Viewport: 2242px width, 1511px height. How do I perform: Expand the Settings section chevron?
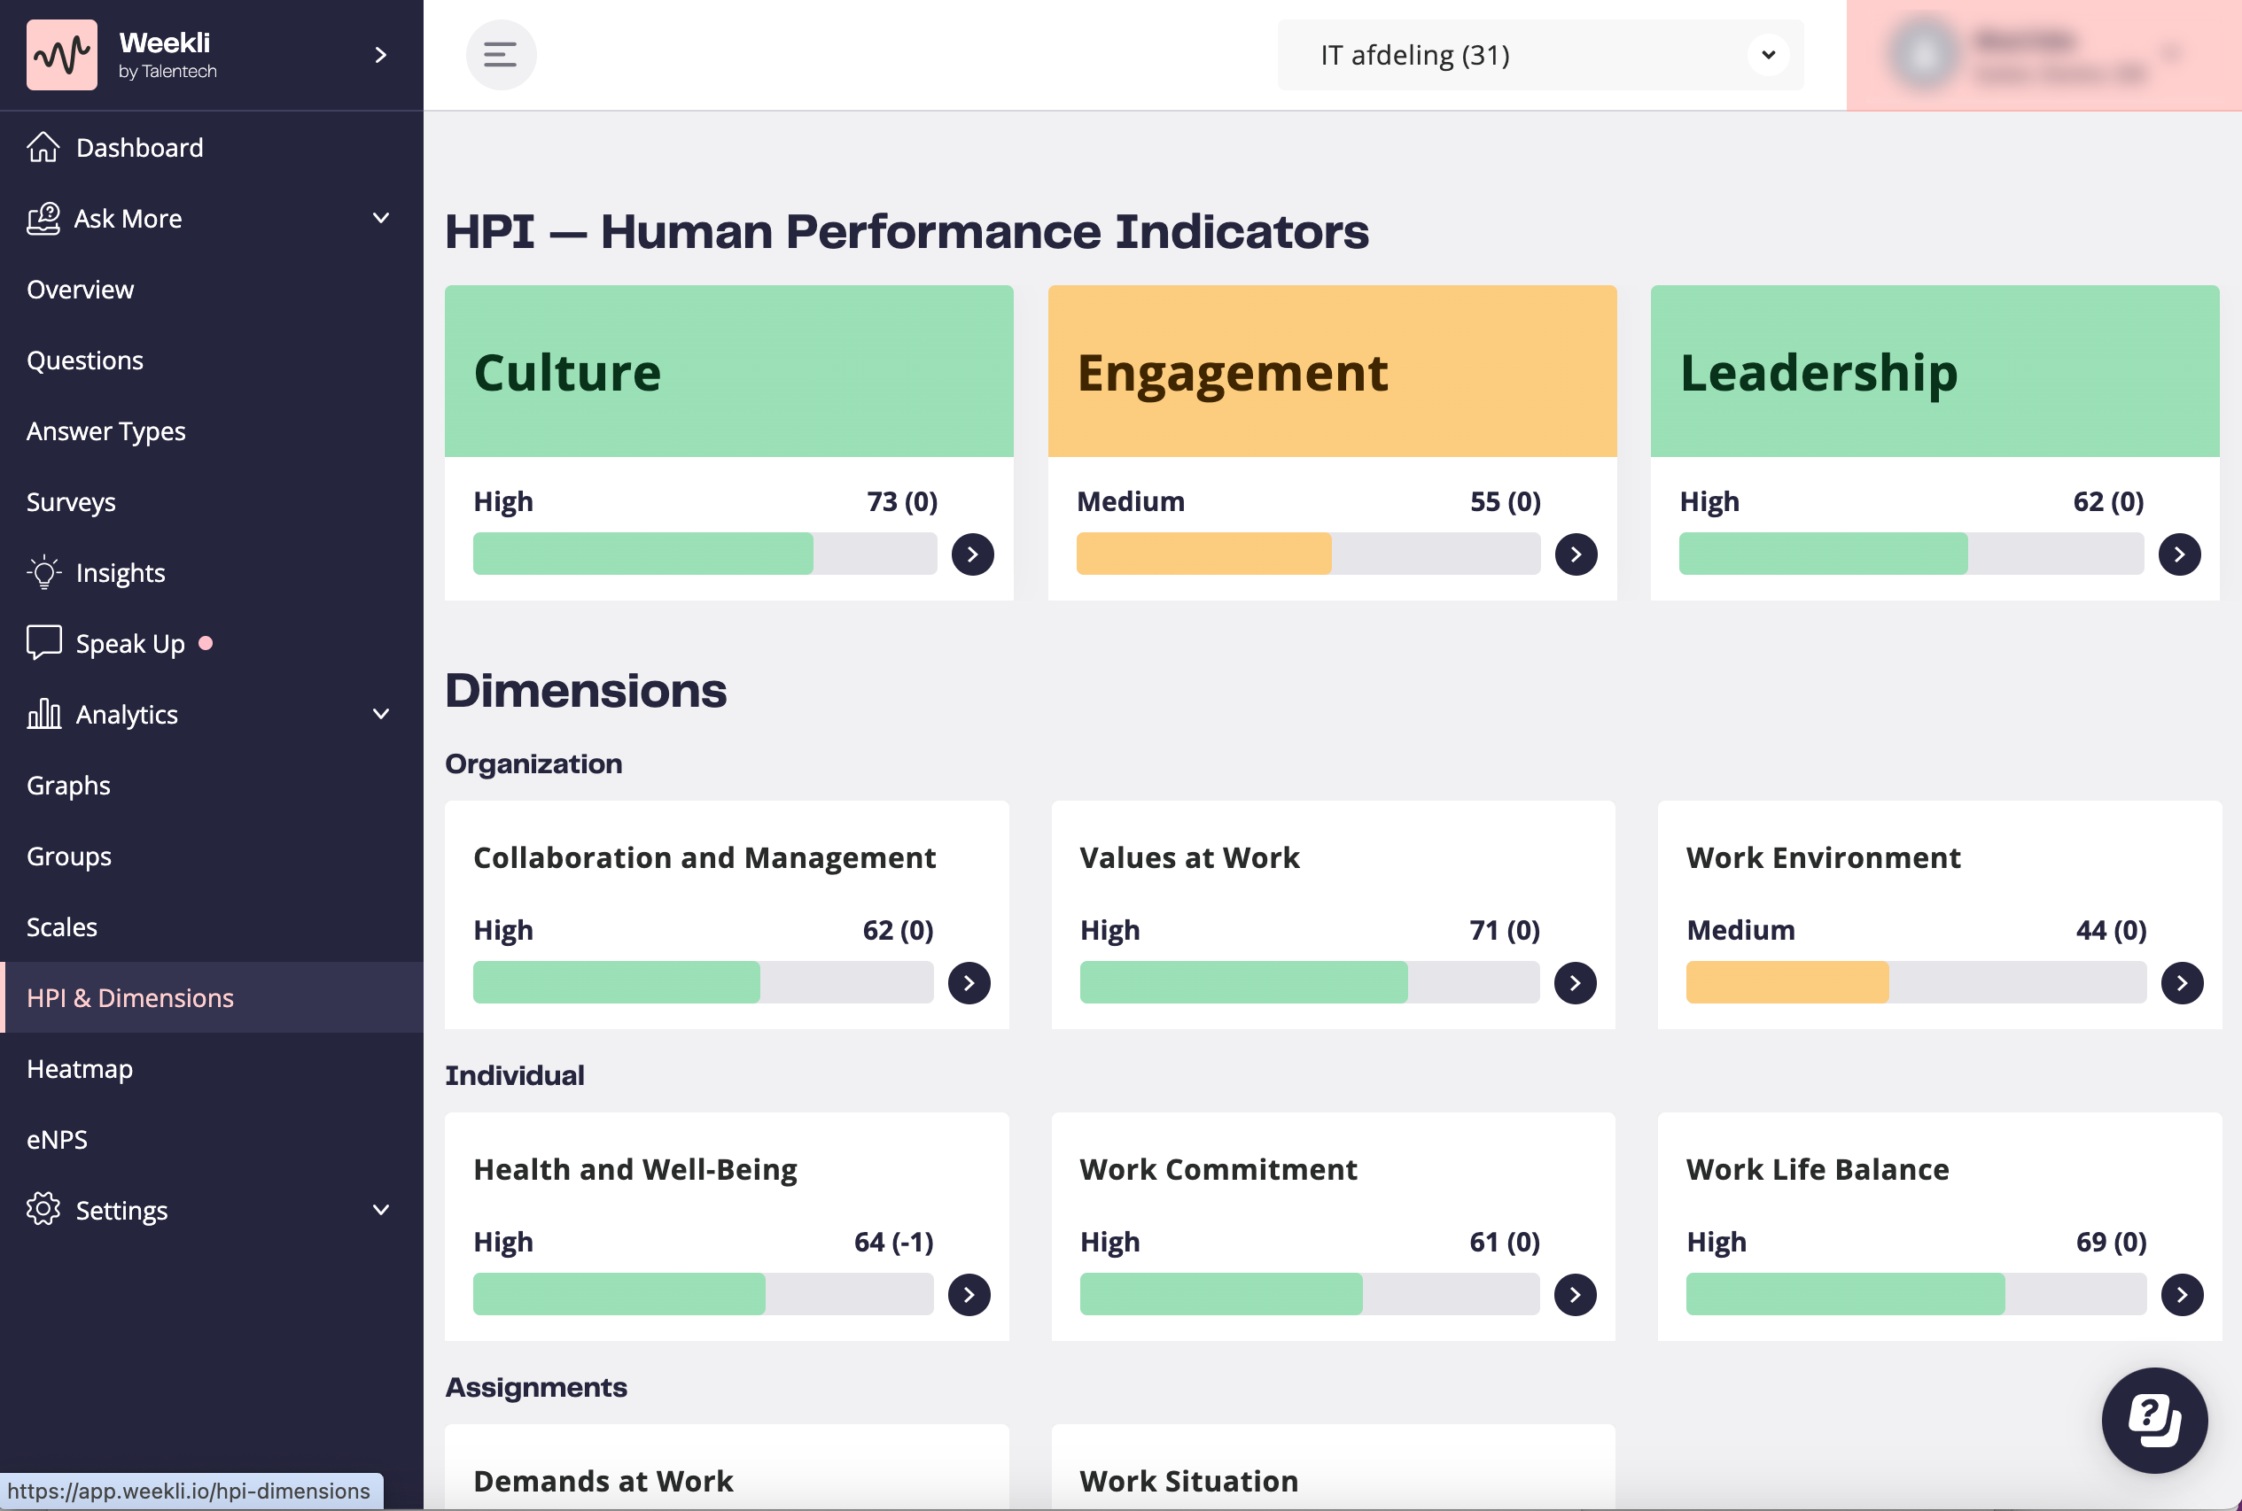coord(381,1209)
